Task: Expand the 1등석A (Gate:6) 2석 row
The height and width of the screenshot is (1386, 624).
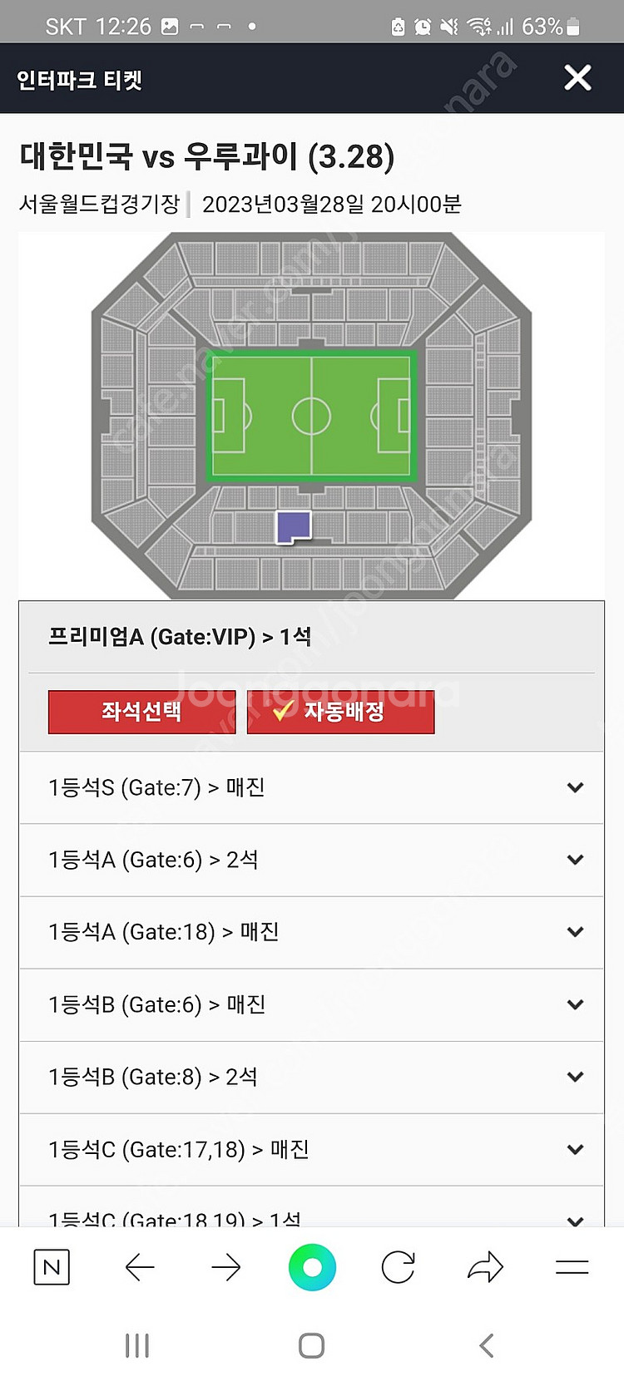Action: (312, 860)
